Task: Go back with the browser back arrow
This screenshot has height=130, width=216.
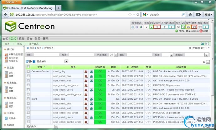Action: pyautogui.click(x=6, y=15)
